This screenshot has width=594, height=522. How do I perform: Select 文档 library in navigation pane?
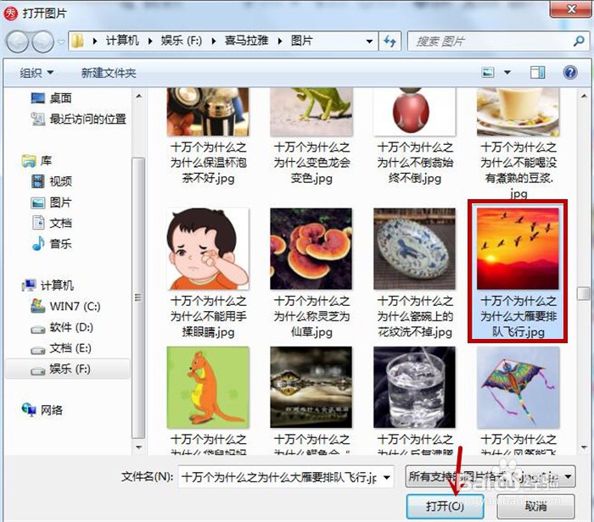[x=51, y=223]
